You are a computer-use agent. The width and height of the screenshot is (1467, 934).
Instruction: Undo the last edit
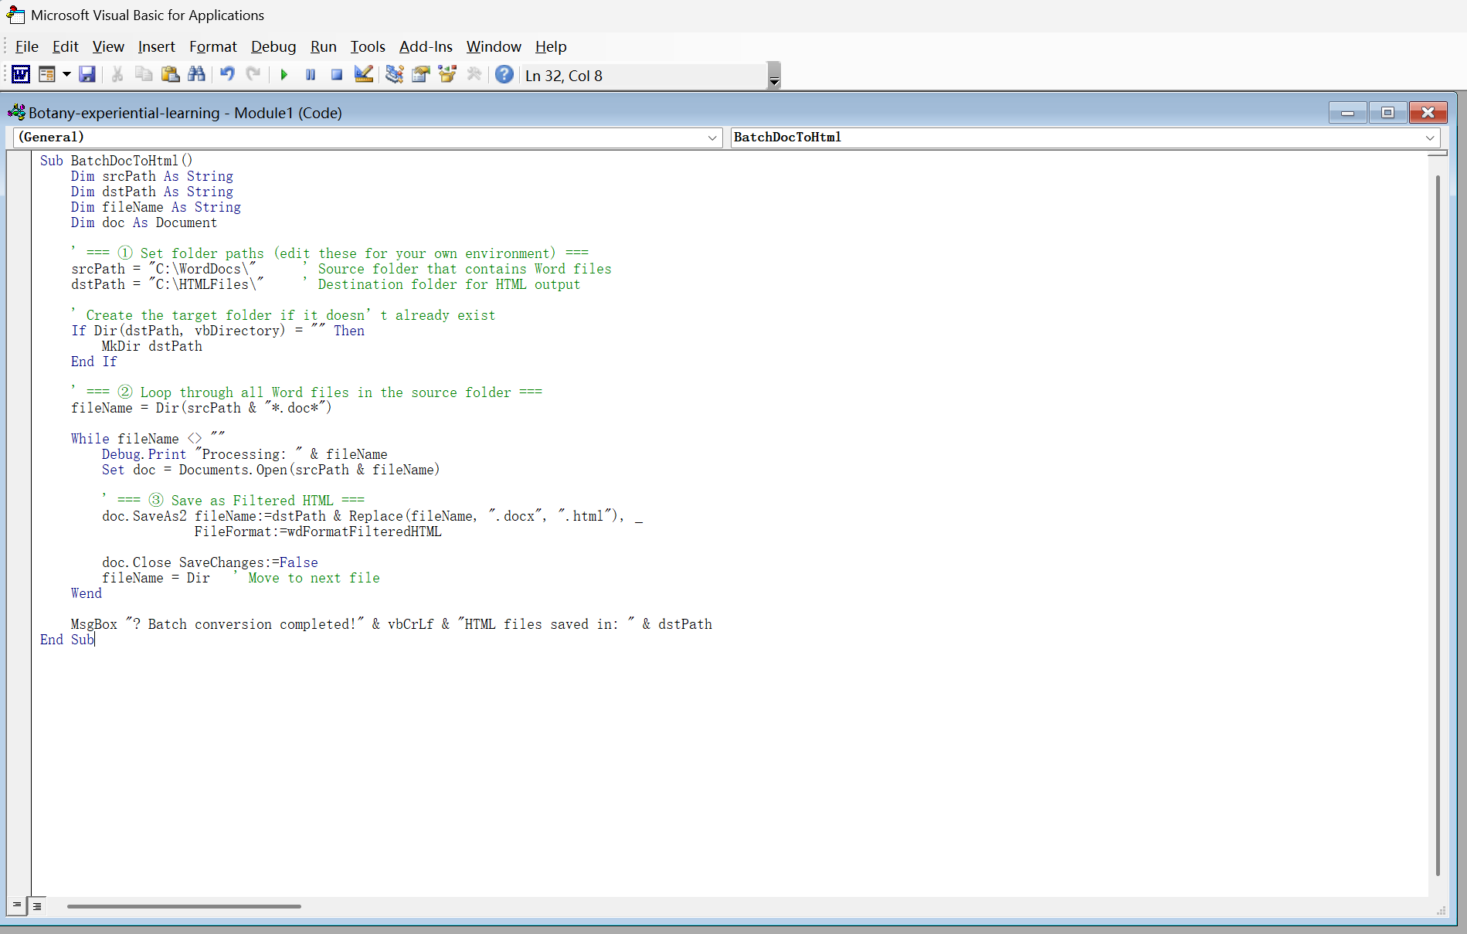(226, 74)
